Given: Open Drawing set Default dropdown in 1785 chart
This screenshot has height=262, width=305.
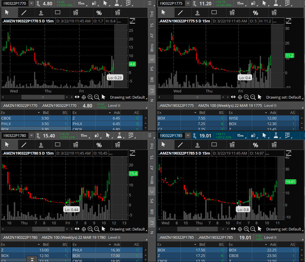Looking at the screenshot, I should coord(284,229).
